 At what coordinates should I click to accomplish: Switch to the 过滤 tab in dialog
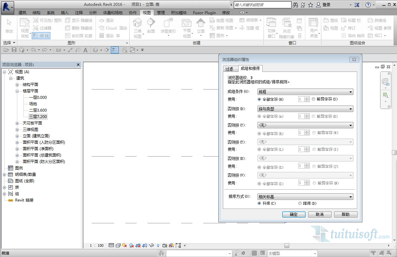(x=229, y=69)
